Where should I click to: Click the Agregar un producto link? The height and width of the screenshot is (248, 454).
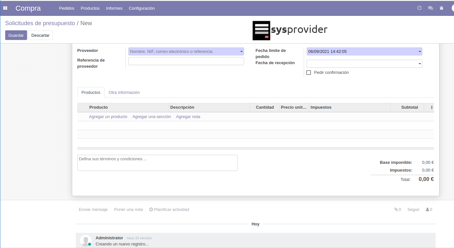pyautogui.click(x=108, y=117)
